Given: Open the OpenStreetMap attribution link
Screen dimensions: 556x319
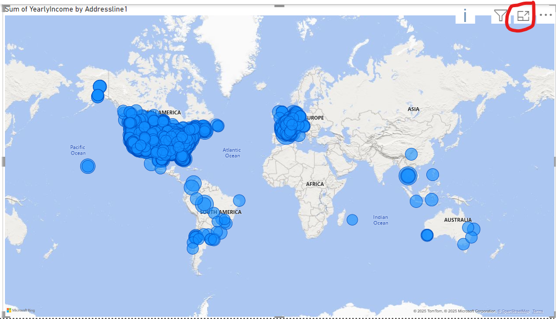Looking at the screenshot, I should point(514,311).
